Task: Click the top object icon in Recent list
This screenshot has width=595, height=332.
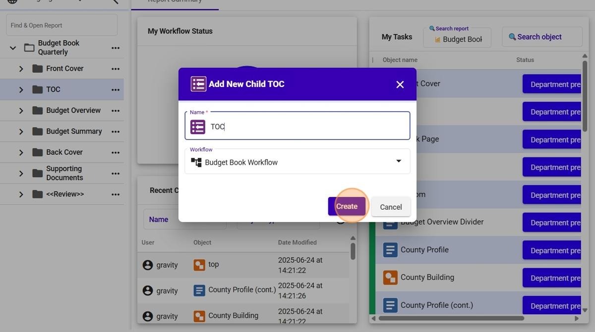Action: click(199, 265)
